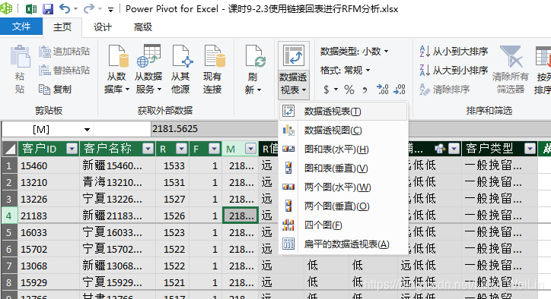Open the [M] name box dropdown

(87, 130)
